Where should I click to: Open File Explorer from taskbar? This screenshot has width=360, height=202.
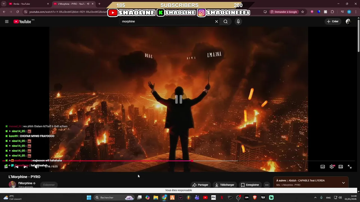point(156,198)
